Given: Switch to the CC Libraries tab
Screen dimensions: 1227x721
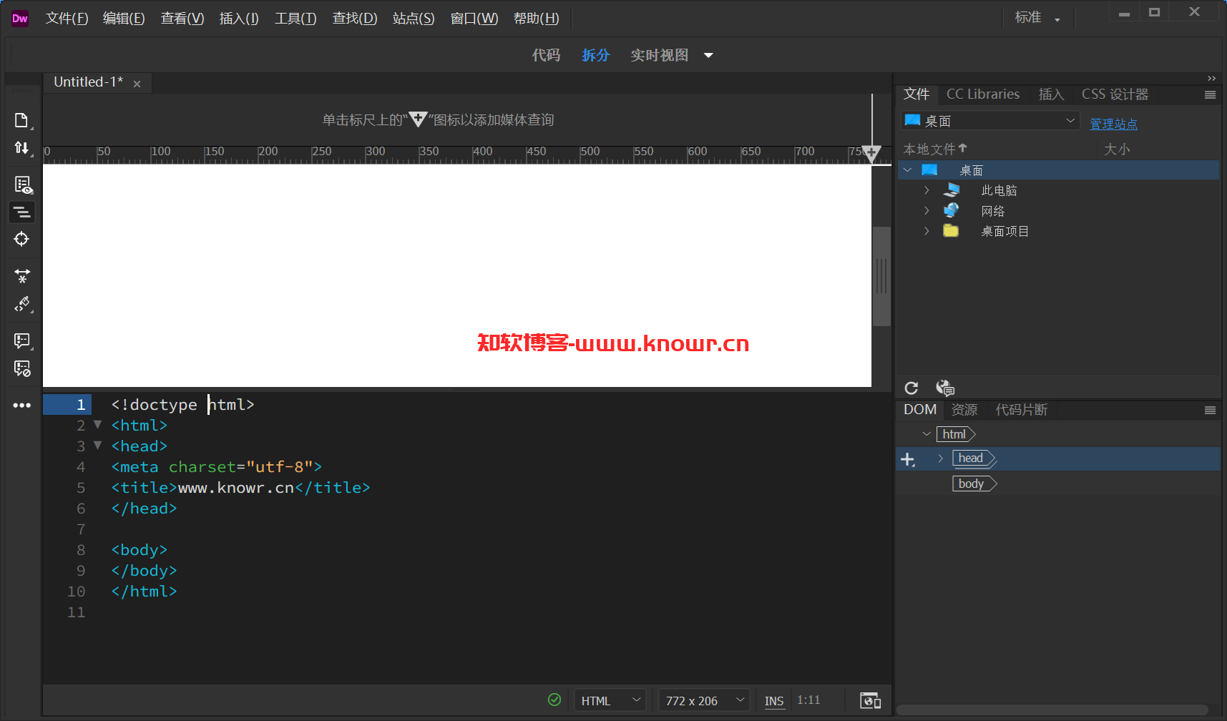Looking at the screenshot, I should coord(983,94).
